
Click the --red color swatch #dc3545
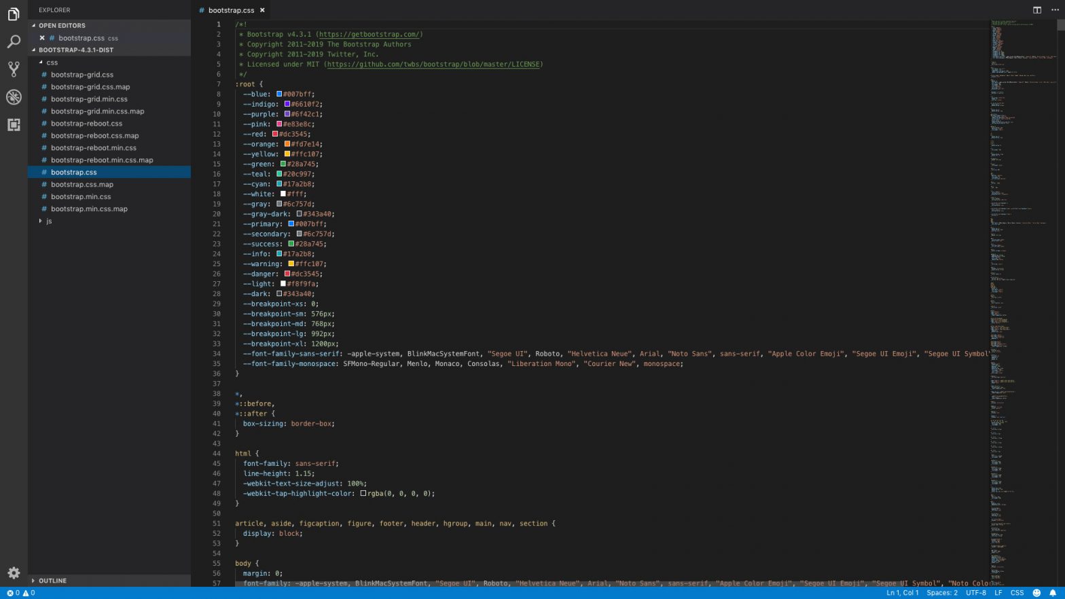pos(275,134)
